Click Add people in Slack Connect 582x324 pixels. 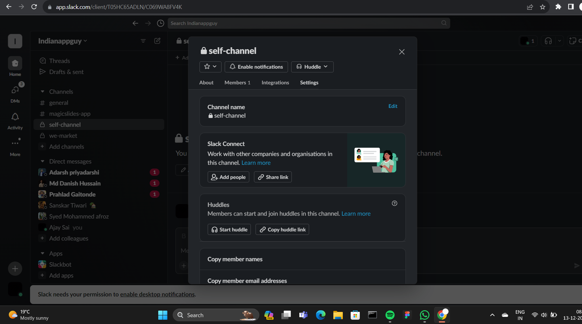pos(228,177)
